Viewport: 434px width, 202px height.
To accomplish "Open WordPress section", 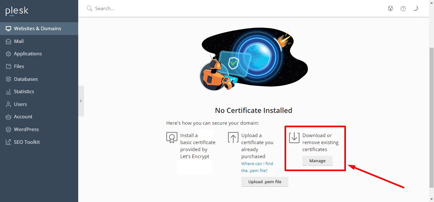I will coord(39,129).
